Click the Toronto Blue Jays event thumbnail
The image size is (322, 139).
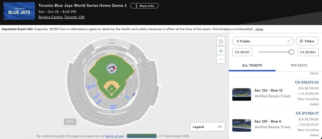click(x=19, y=11)
